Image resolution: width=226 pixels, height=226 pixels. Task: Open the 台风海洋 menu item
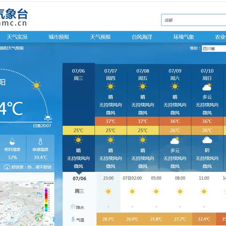(142, 37)
